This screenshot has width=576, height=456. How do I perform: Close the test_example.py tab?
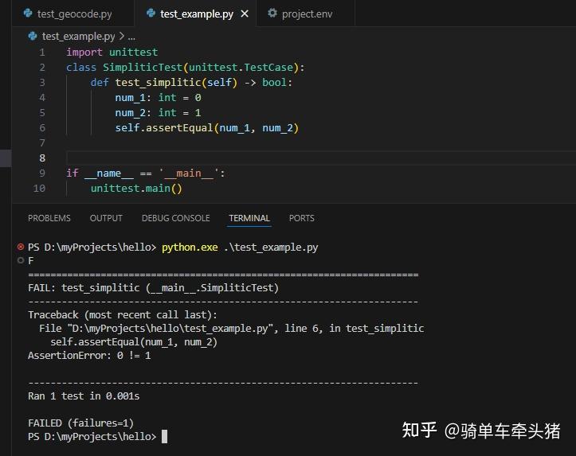point(245,14)
